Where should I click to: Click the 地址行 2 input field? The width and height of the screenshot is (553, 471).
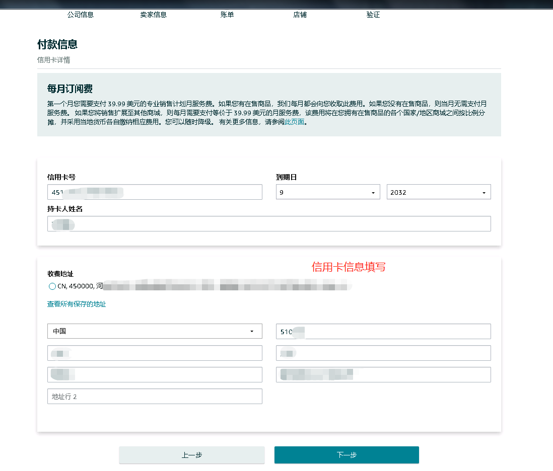[x=155, y=396]
